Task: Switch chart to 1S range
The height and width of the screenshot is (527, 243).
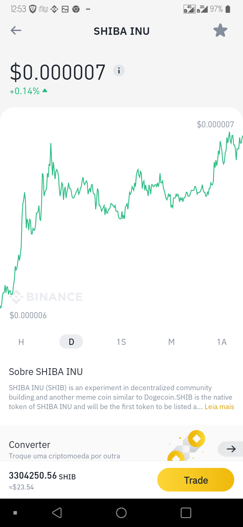Action: (x=121, y=342)
